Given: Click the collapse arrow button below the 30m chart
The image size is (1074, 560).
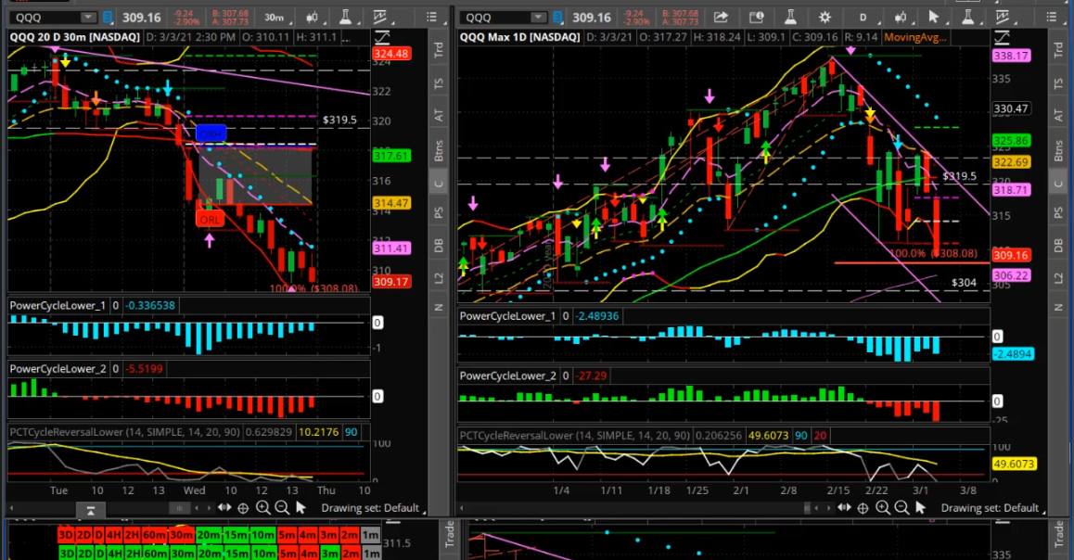Looking at the screenshot, I should (x=90, y=510).
